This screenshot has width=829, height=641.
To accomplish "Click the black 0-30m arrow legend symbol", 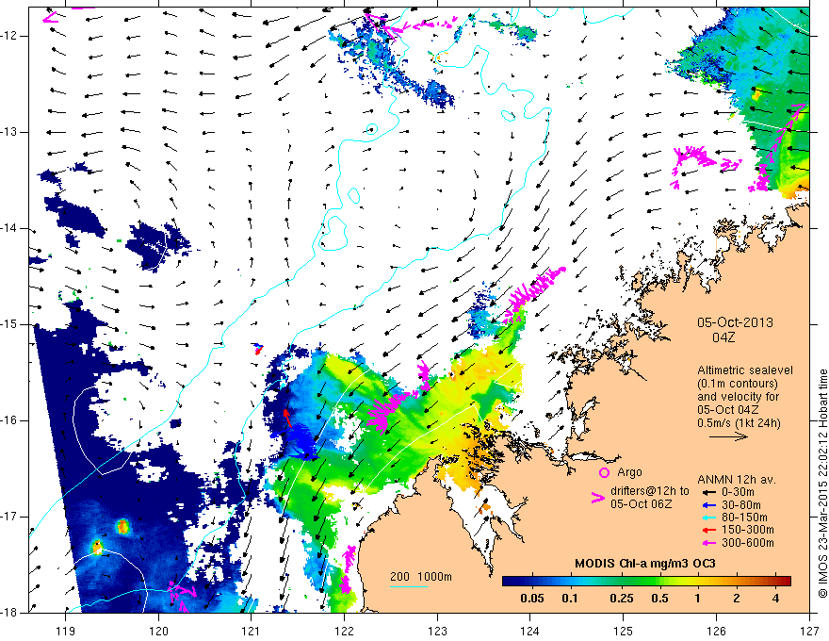I will point(707,492).
